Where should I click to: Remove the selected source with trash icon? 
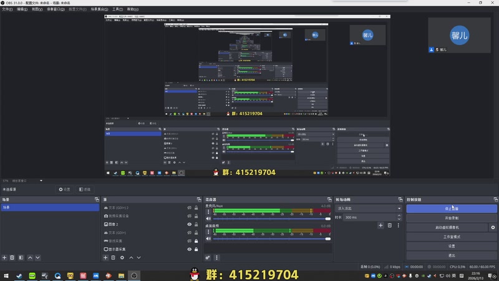click(114, 257)
